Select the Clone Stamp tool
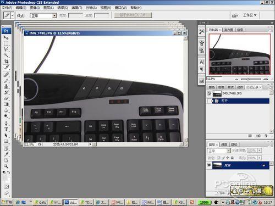The image size is (275, 206). [6, 86]
